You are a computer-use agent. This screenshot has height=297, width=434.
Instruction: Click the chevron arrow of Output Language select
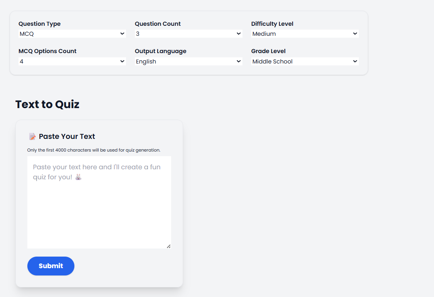pos(239,61)
